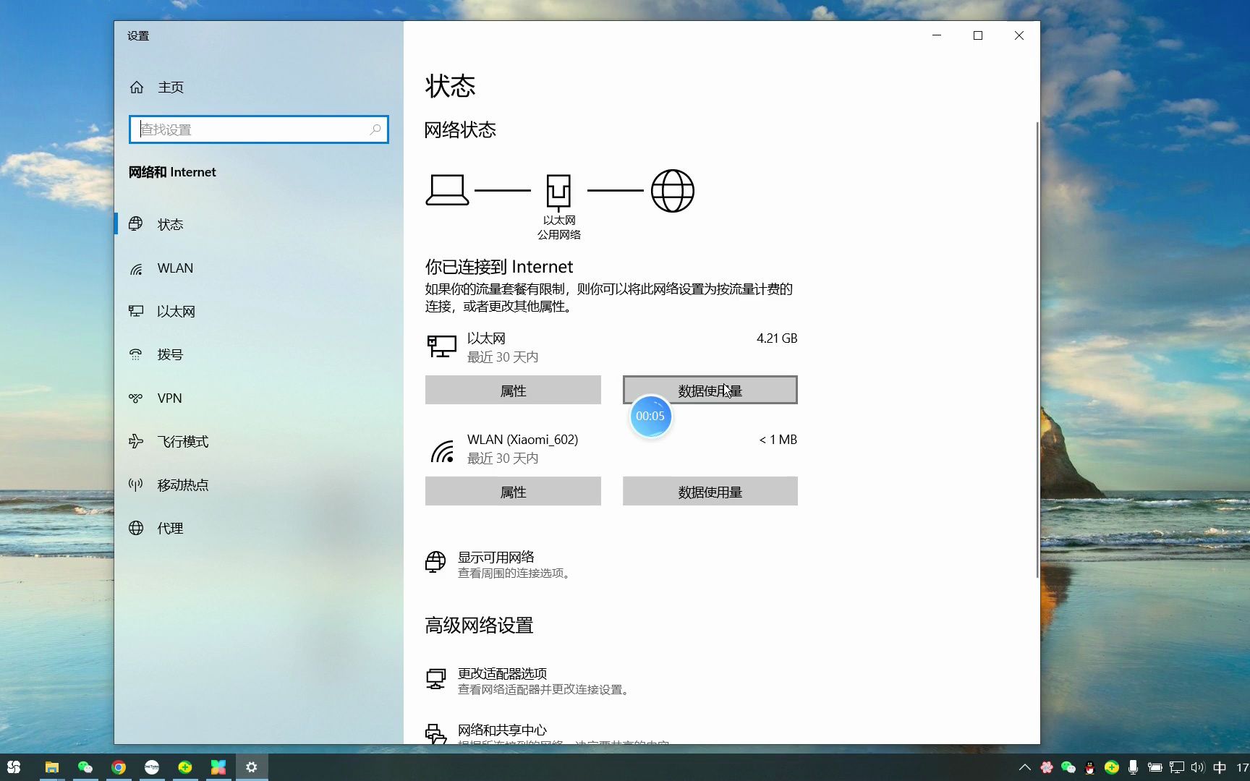
Task: Launch Chrome from the taskbar
Action: point(119,767)
